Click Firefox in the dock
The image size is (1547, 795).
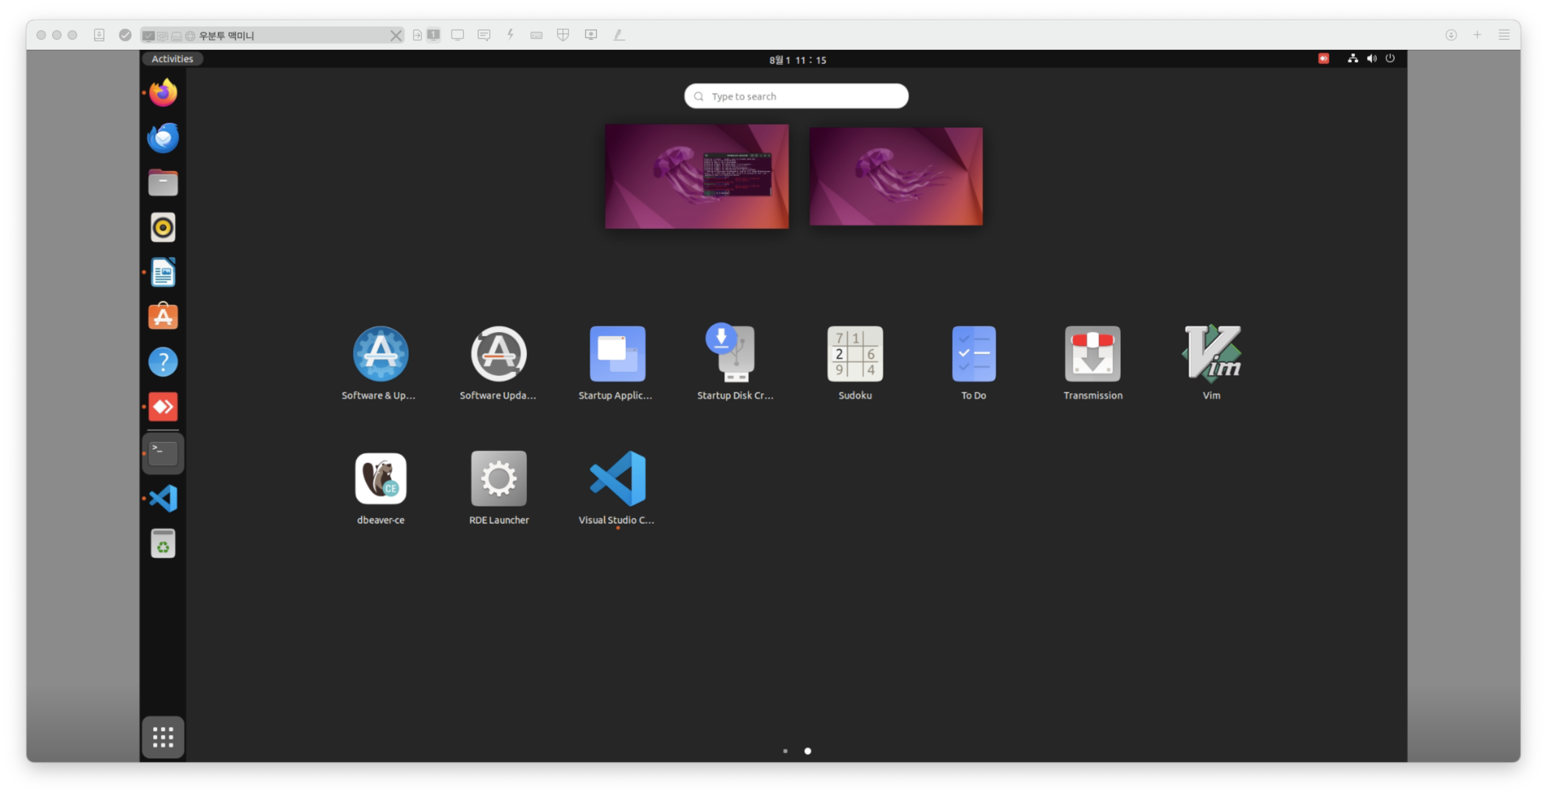point(163,93)
